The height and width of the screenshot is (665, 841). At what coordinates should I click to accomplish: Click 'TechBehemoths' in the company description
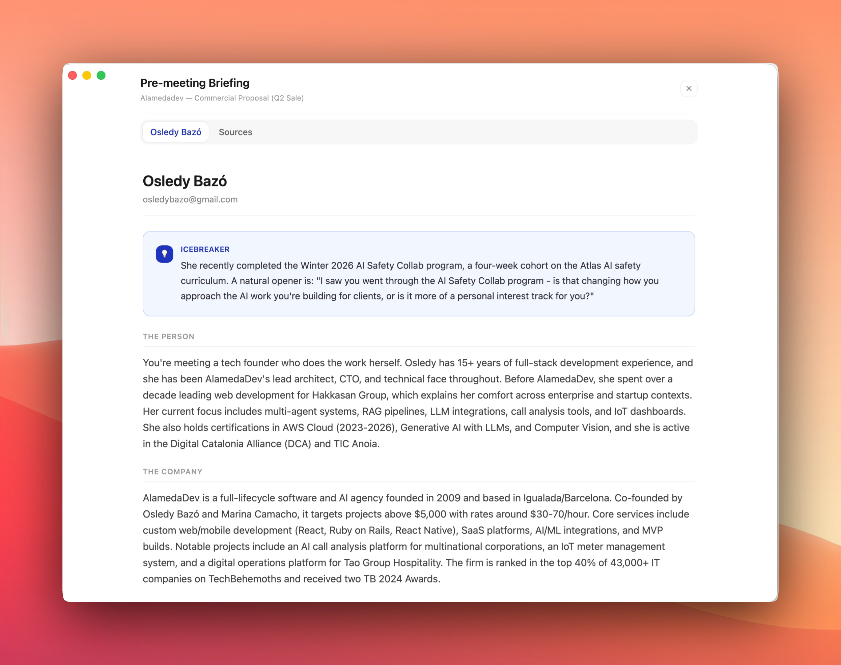[x=245, y=579]
